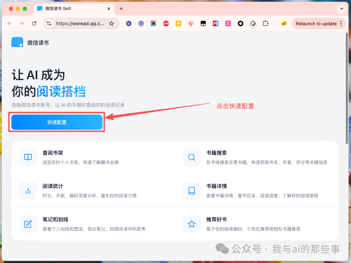Click the pink translate extension icon
The image size is (351, 263).
(228, 23)
